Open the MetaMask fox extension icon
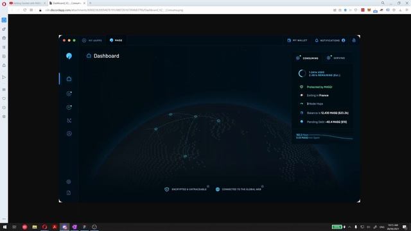The height and width of the screenshot is (231, 411). [x=369, y=10]
